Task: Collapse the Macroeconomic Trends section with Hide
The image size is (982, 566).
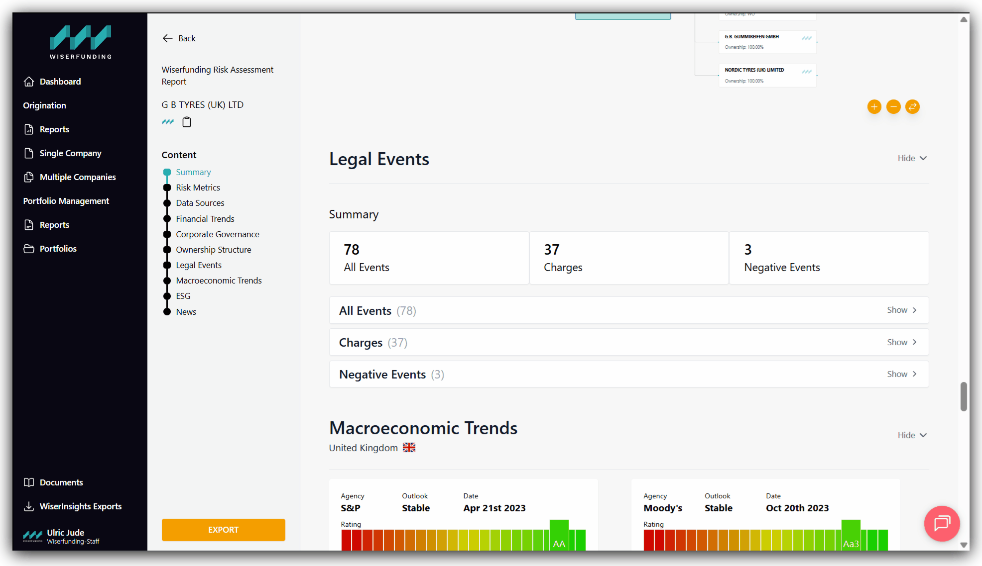Action: click(912, 435)
